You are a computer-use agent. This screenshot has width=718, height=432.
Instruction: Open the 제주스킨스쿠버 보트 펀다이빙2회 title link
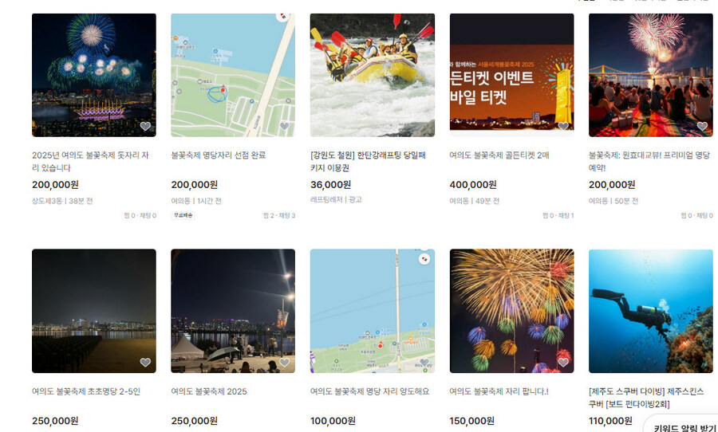tap(646, 398)
